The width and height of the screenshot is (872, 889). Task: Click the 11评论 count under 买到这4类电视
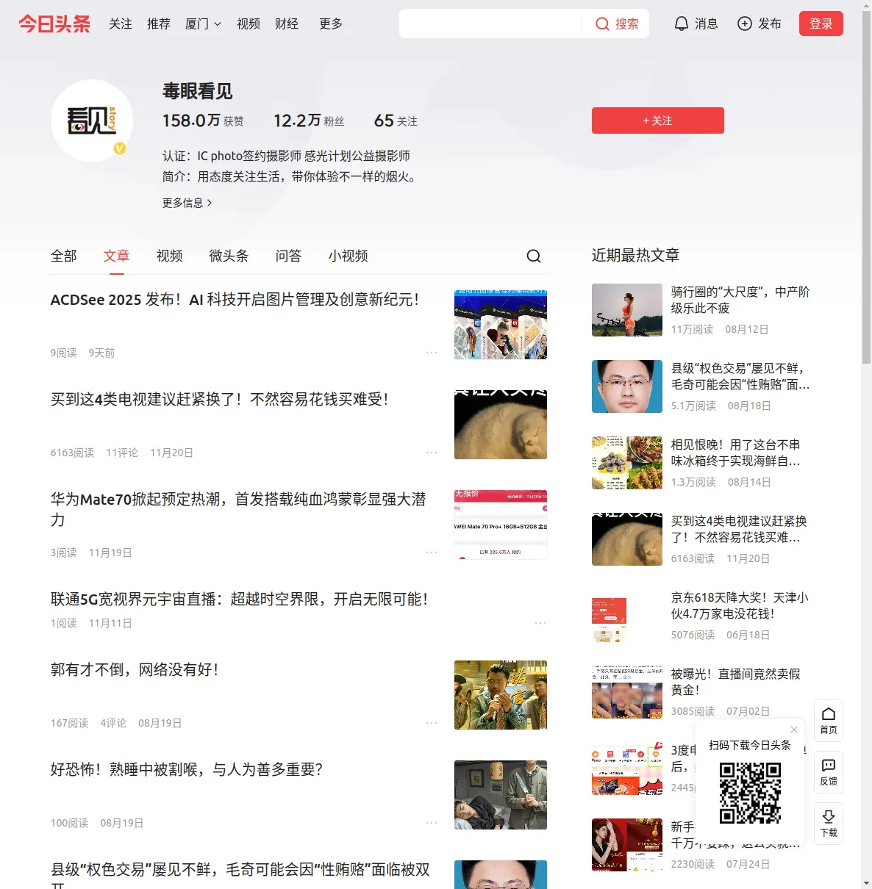122,453
